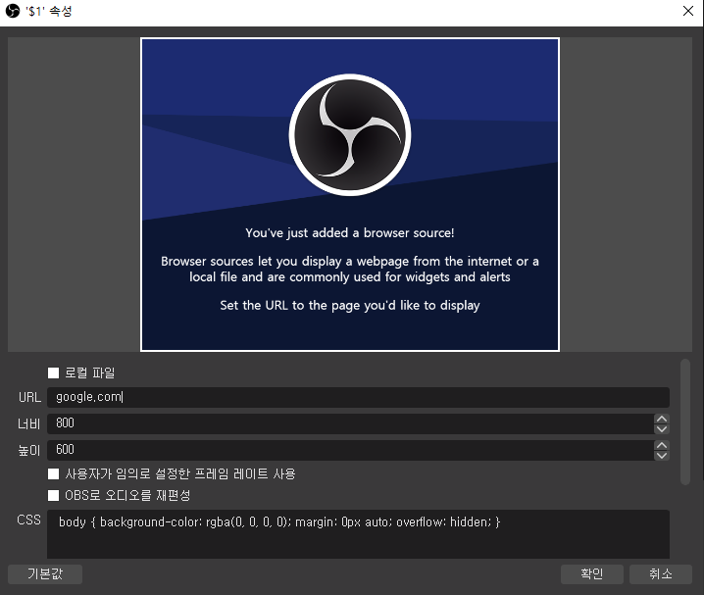Reset settings with the 기본값 button

45,574
